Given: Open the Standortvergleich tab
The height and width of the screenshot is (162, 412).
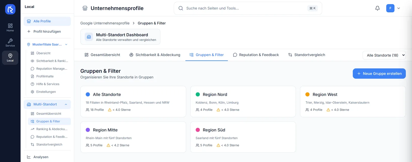Looking at the screenshot, I should point(307,55).
